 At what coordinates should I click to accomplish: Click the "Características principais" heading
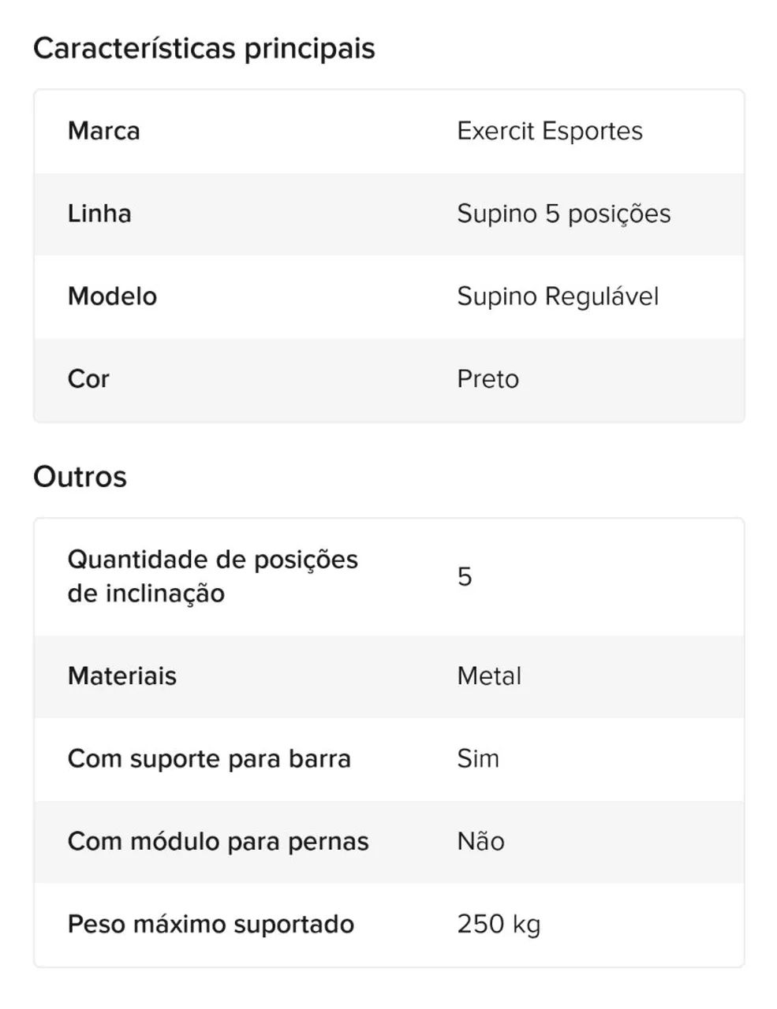pyautogui.click(x=204, y=49)
